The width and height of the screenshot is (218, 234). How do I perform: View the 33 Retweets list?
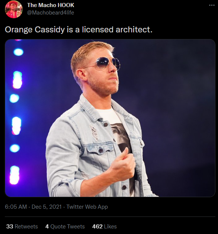point(22,227)
